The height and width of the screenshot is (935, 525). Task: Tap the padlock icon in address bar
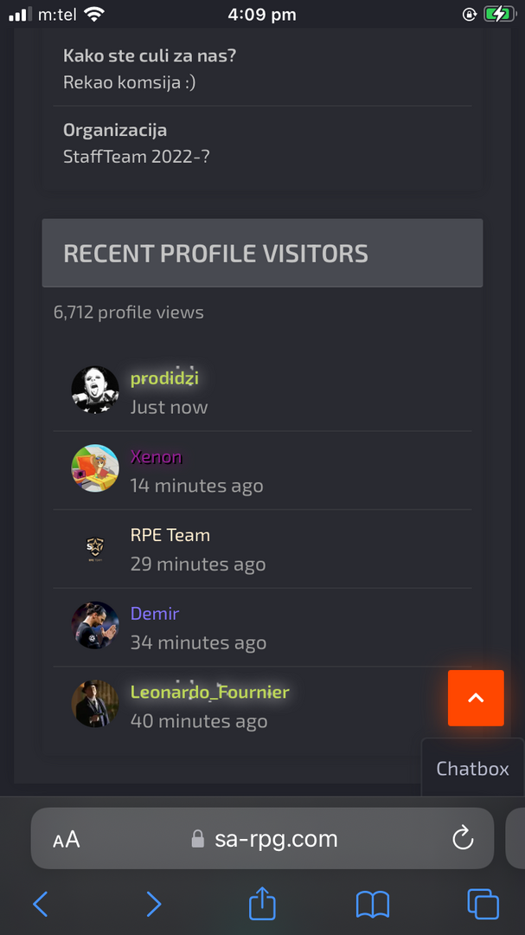198,840
